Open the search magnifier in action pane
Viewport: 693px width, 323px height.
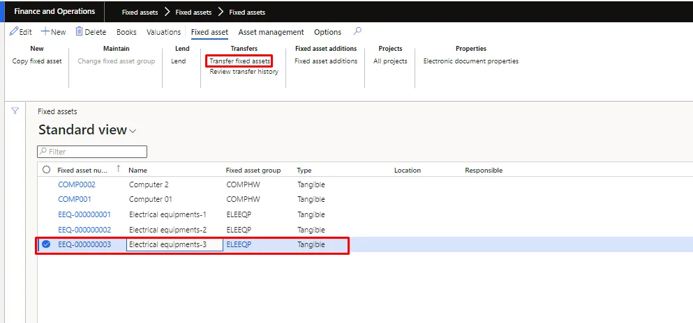tap(357, 31)
